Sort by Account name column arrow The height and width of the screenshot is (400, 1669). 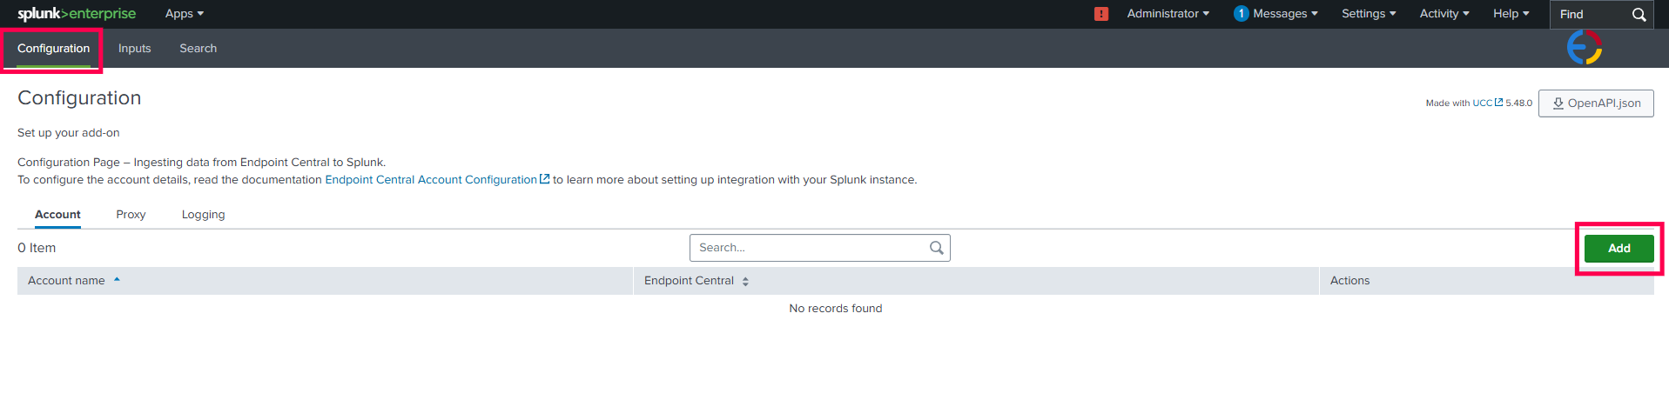pyautogui.click(x=117, y=280)
